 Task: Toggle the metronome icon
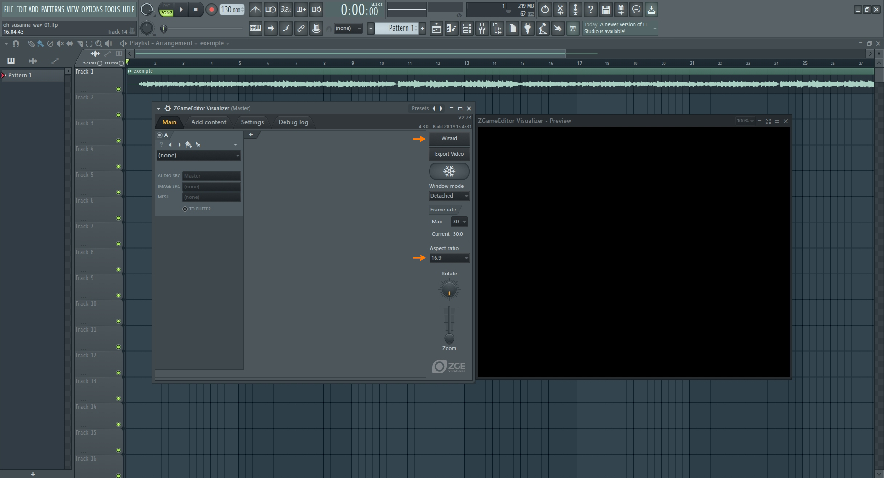(x=255, y=9)
